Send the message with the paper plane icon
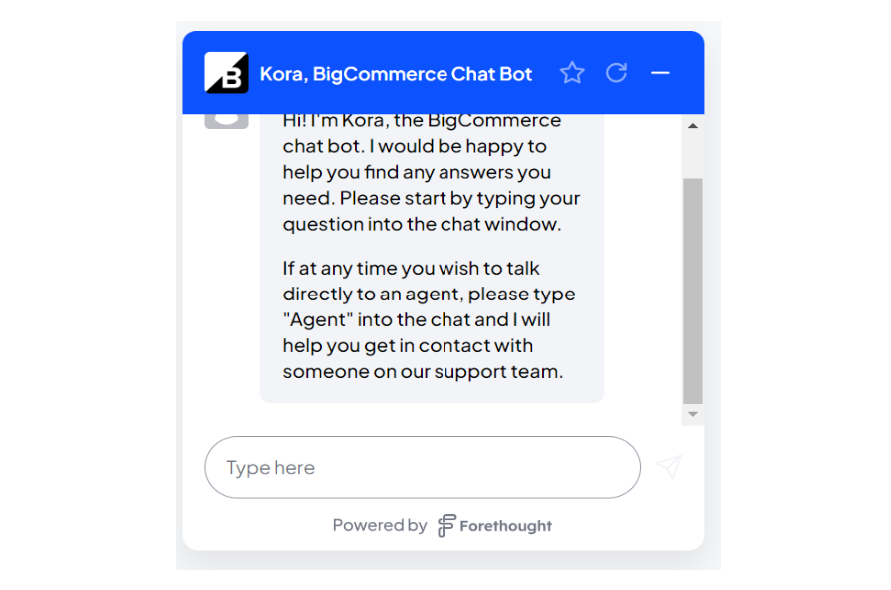 [x=669, y=467]
